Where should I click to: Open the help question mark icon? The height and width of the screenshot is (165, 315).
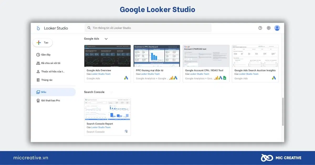260,28
